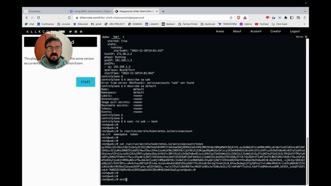331x186 pixels.
Task: Open terminal hamburger menu beside timer
Action: tap(306, 37)
